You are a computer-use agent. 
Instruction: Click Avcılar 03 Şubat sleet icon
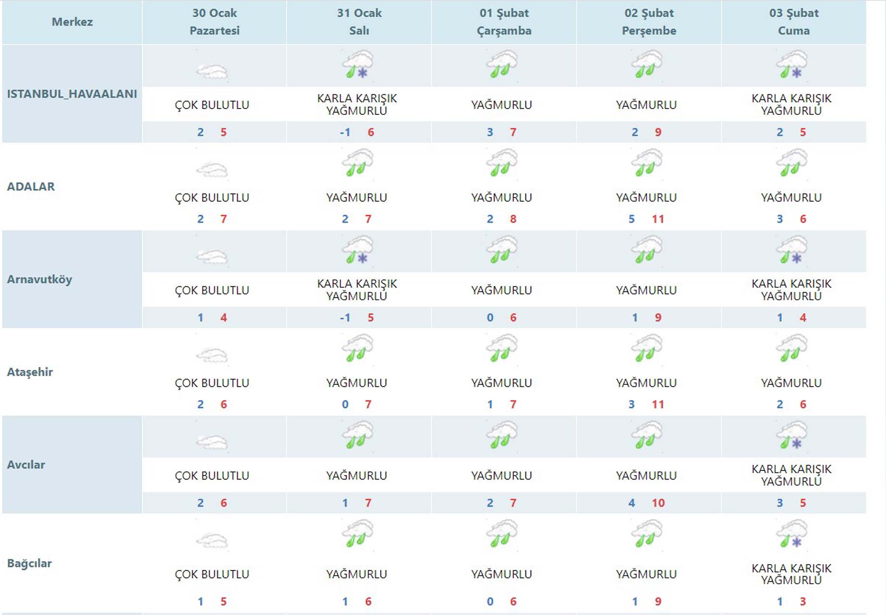[x=791, y=436]
